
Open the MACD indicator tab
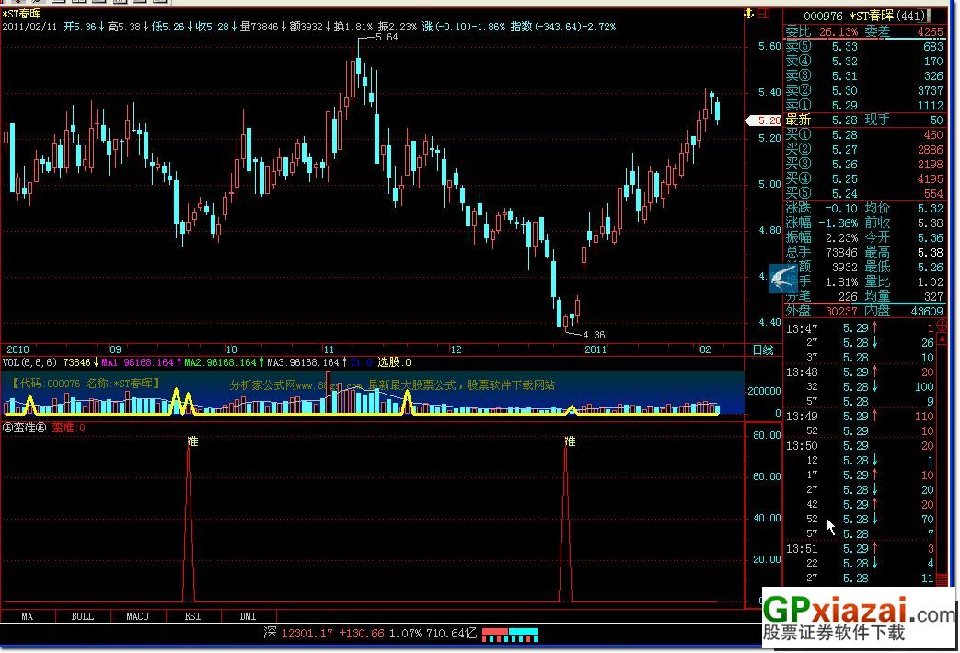click(x=137, y=616)
